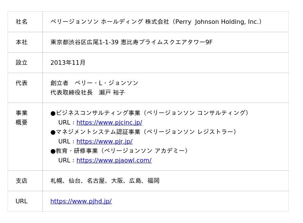Open the https://www.pjaowl.com/ link

tap(114, 161)
